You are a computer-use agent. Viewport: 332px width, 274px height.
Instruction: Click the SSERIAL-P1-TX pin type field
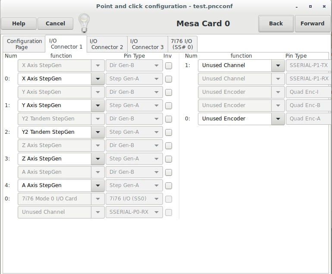point(309,65)
